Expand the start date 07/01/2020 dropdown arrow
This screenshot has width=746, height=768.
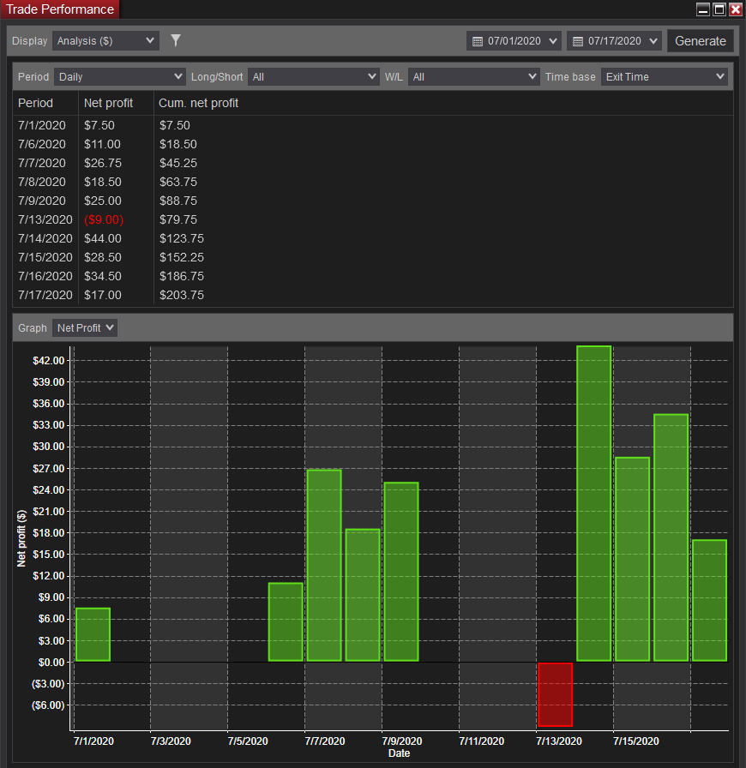pyautogui.click(x=553, y=41)
